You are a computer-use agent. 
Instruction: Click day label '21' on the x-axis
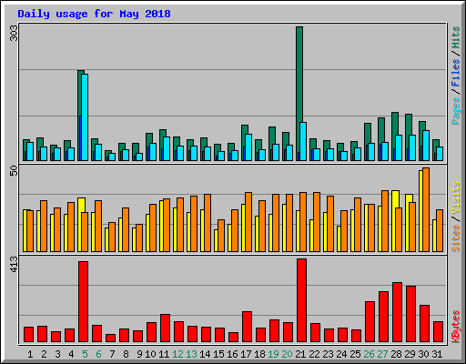[x=300, y=354]
